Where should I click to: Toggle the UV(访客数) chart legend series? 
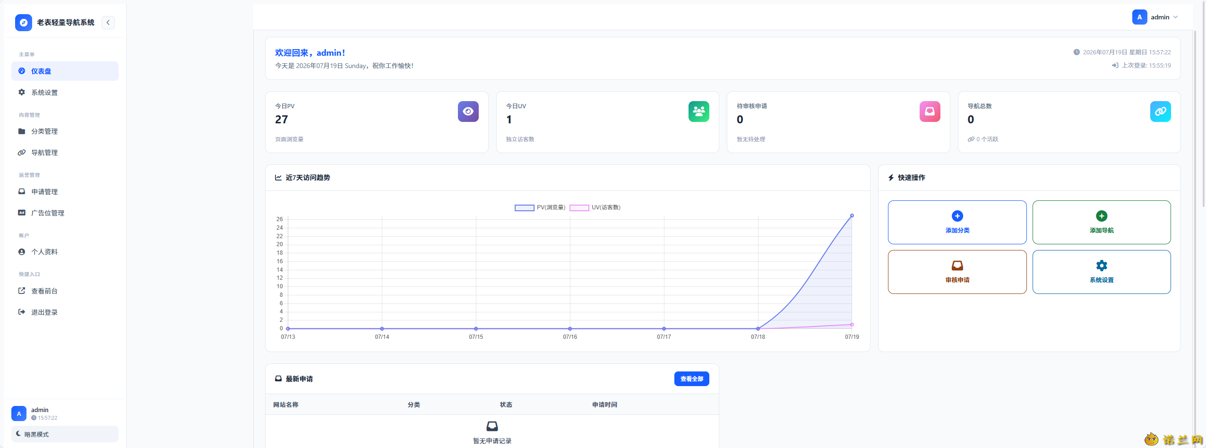(x=595, y=207)
